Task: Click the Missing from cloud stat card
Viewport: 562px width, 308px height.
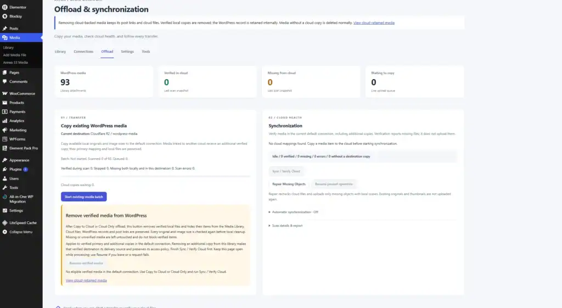Action: [311, 81]
